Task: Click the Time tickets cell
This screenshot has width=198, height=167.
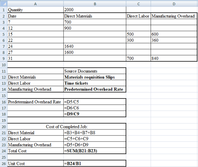Action: tap(95, 83)
